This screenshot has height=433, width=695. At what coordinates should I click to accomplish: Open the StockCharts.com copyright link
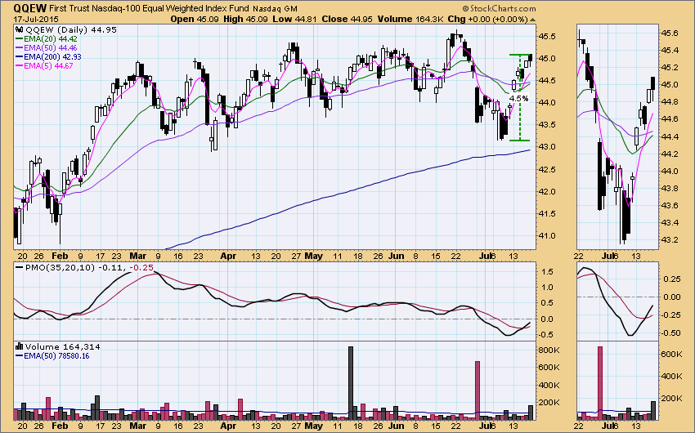499,8
